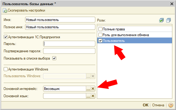Open selection for Основной интерфейс field
This screenshot has width=176, height=110.
[x=88, y=89]
